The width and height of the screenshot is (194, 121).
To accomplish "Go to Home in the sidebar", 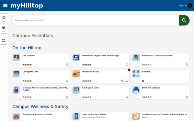I will tap(4, 19).
